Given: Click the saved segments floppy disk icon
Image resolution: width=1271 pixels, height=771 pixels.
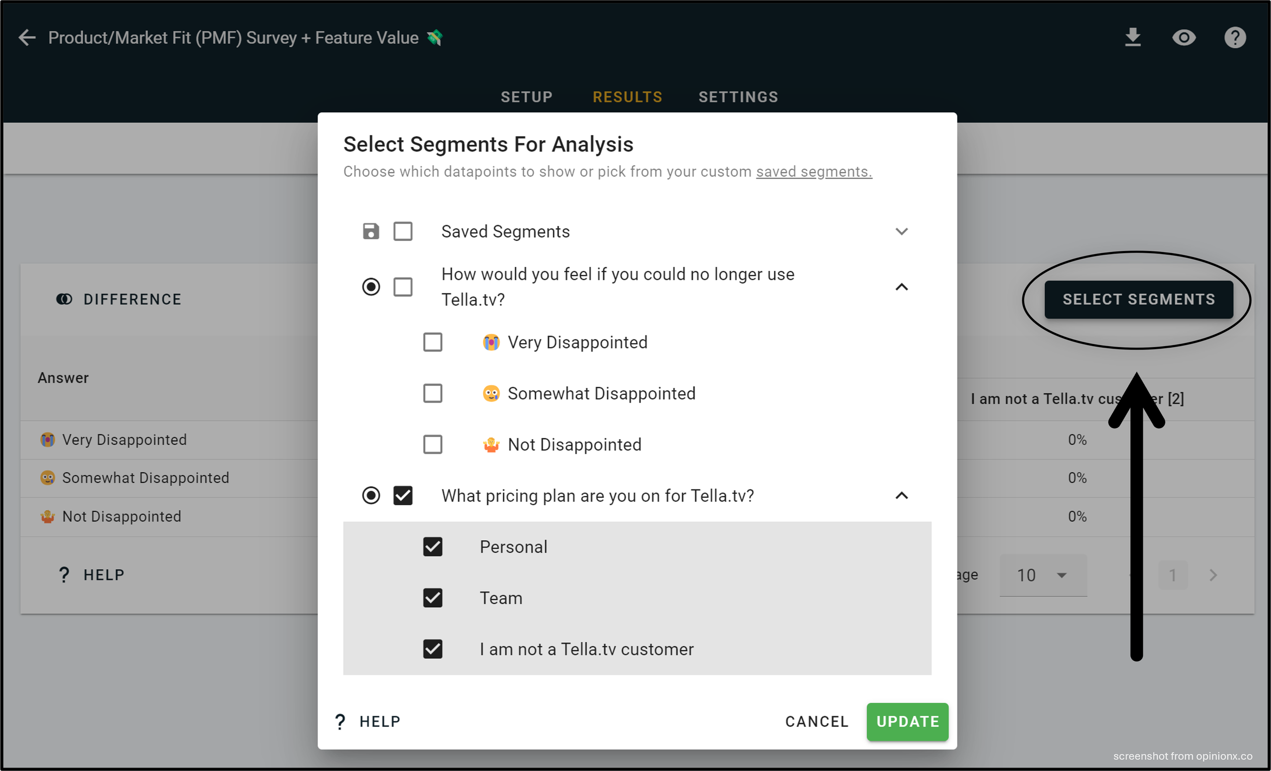Looking at the screenshot, I should [x=371, y=232].
